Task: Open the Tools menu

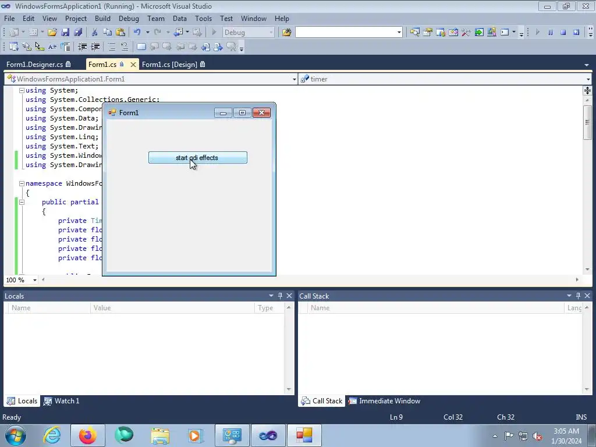Action: 203,18
